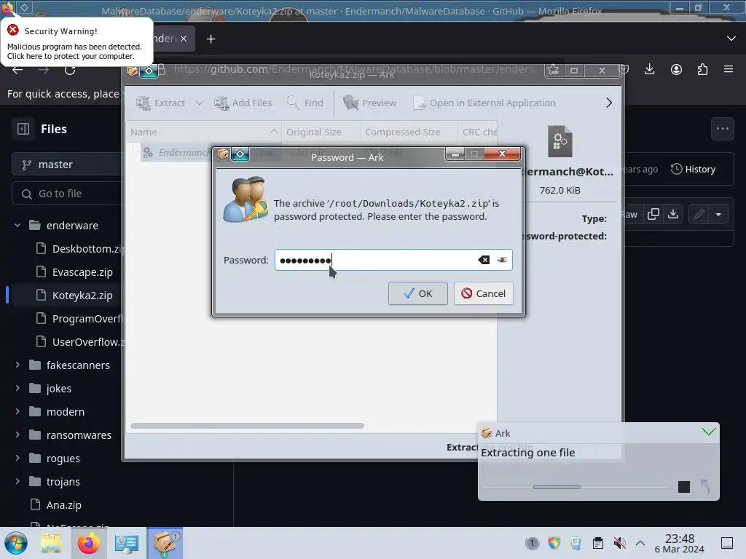746x559 pixels.
Task: Sort Ark list by Compressed Size
Action: 409,132
